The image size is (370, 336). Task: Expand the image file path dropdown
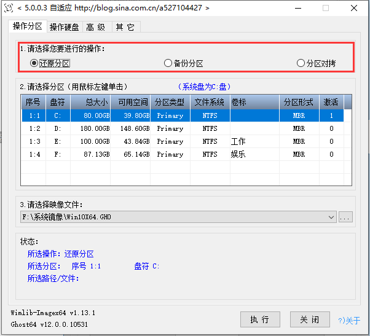click(332, 217)
